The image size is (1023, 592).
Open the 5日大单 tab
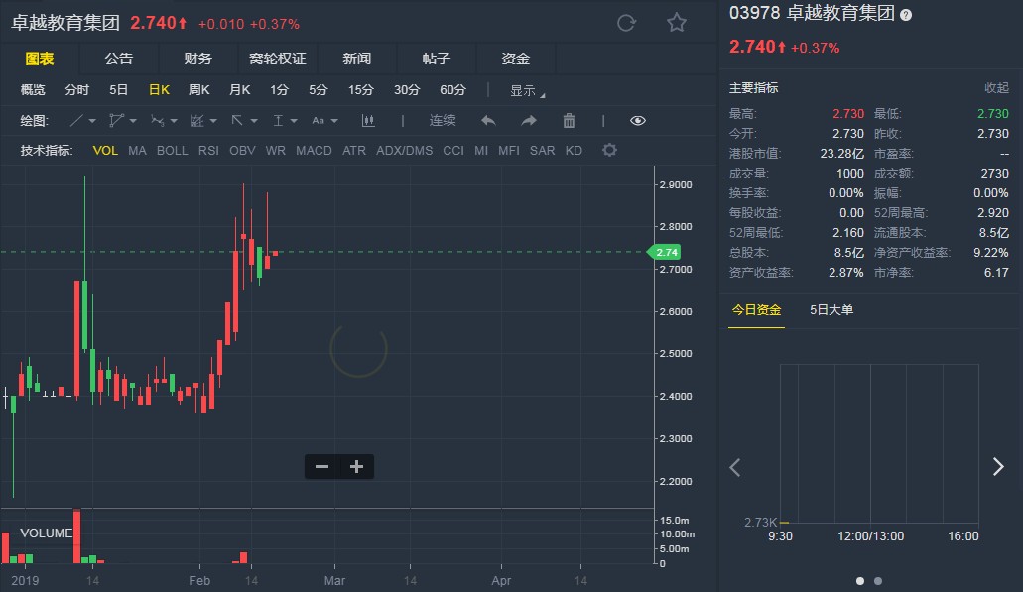tap(831, 310)
